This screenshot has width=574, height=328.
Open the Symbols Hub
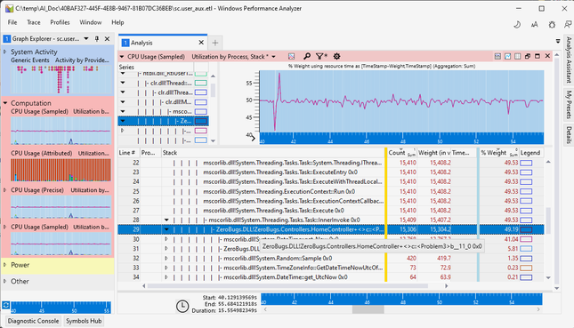pos(84,321)
